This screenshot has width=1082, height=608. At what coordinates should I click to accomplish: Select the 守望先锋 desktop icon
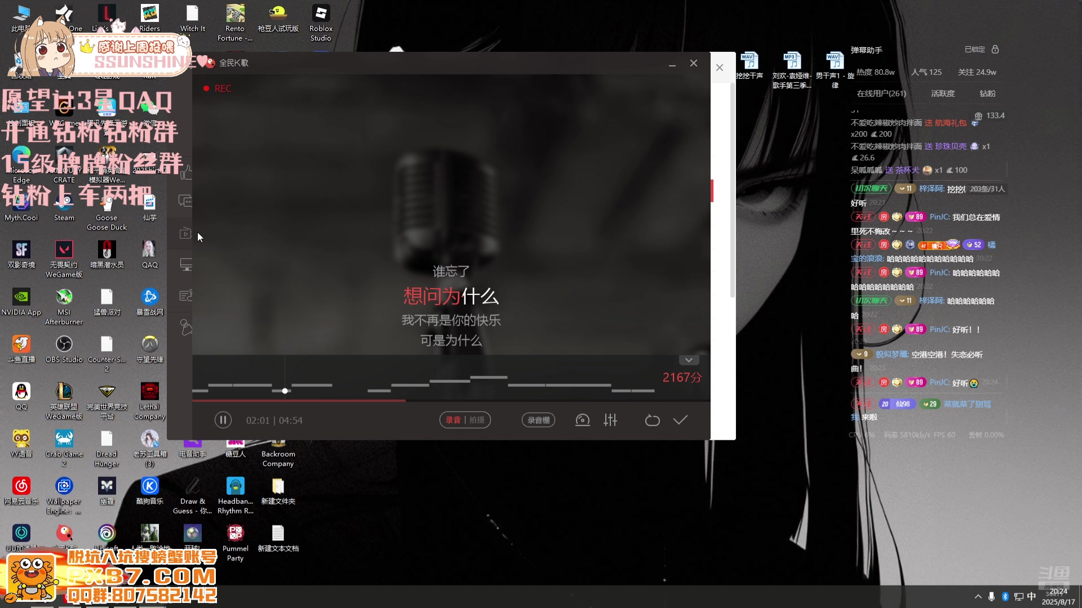tap(149, 349)
